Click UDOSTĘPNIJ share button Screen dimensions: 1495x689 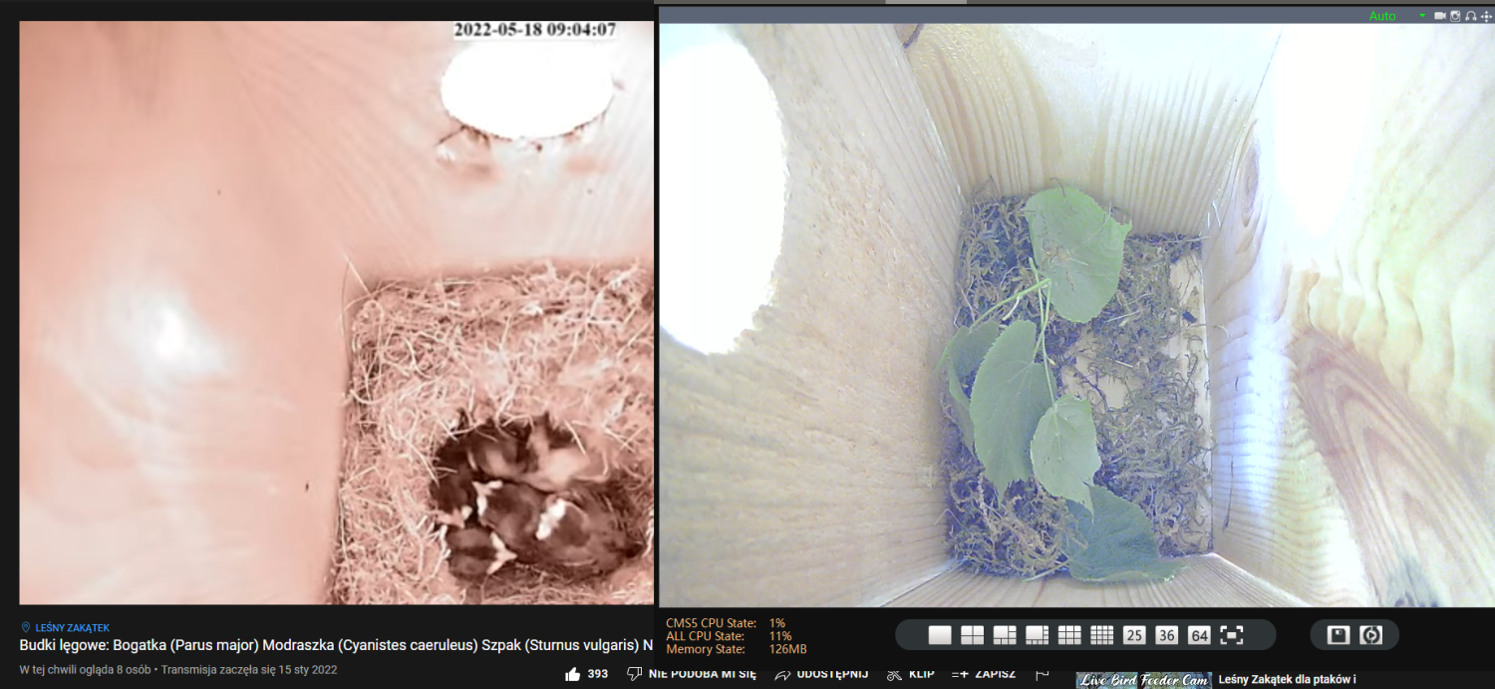[x=821, y=674]
